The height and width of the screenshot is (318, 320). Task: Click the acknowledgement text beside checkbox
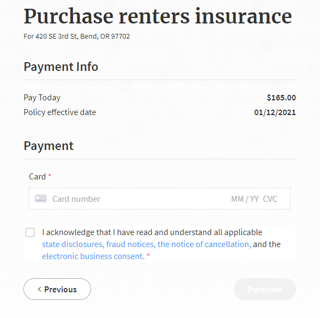pos(161,244)
